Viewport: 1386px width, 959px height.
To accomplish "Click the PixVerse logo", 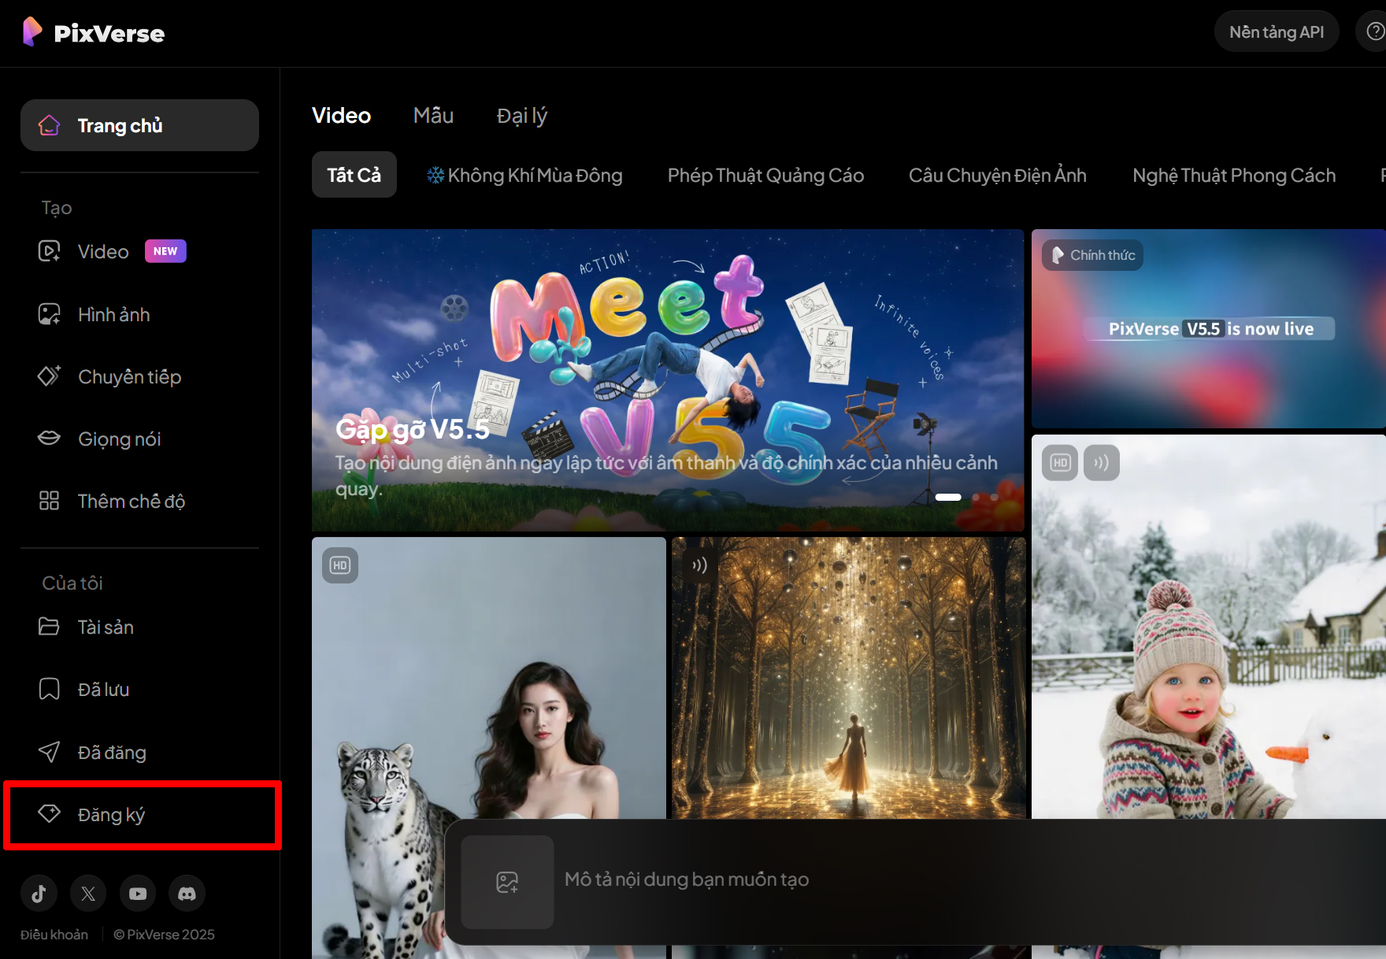I will tap(94, 32).
